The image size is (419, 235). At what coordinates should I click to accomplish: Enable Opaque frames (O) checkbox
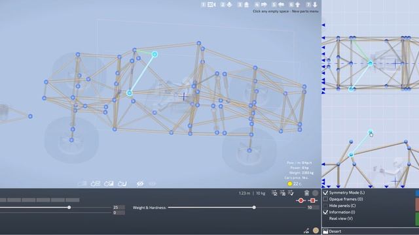(x=325, y=199)
